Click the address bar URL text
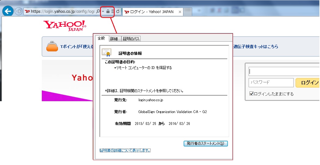Viewport: 320px width, 165px height. click(63, 12)
